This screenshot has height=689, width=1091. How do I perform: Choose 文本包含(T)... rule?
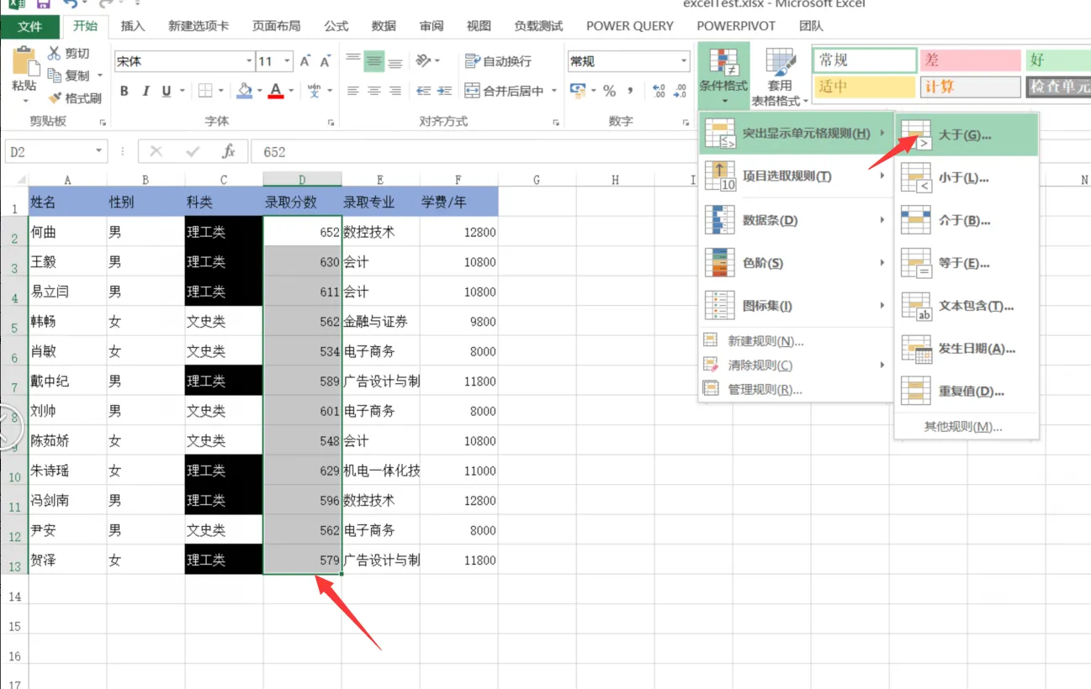click(x=967, y=306)
